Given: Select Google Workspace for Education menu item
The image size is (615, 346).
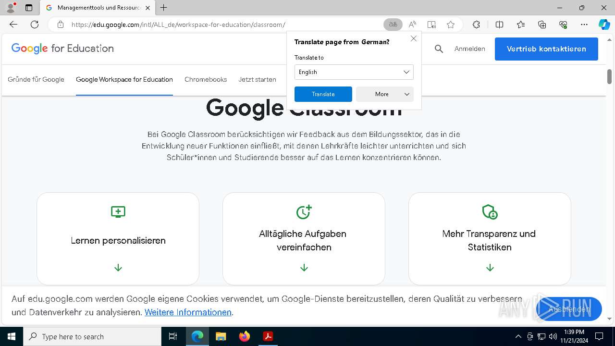Looking at the screenshot, I should click(x=124, y=79).
